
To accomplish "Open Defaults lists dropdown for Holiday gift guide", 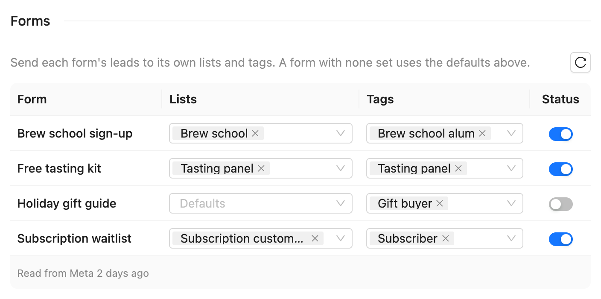I will pyautogui.click(x=261, y=203).
